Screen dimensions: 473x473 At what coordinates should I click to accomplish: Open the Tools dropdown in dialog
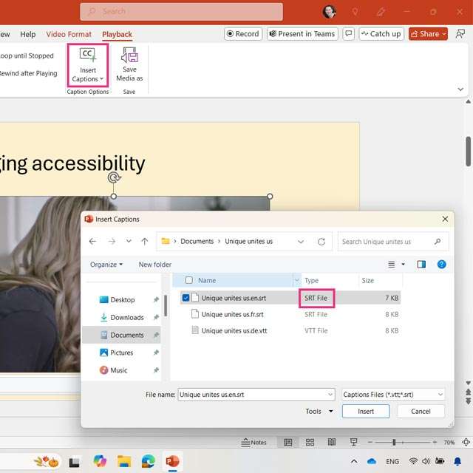pyautogui.click(x=319, y=412)
